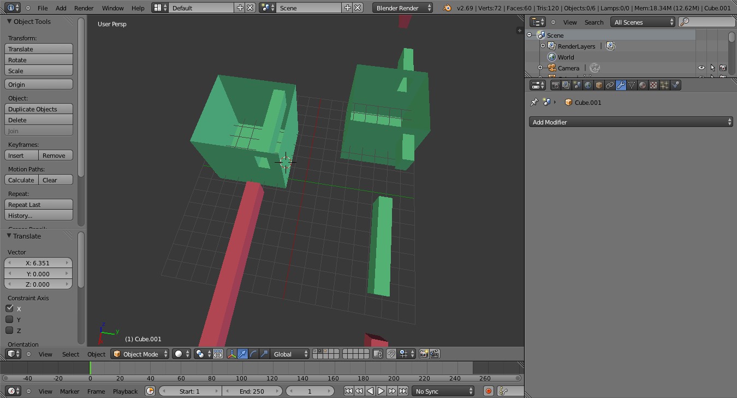Open the Add menu in info header
737x398 pixels.
pos(61,8)
